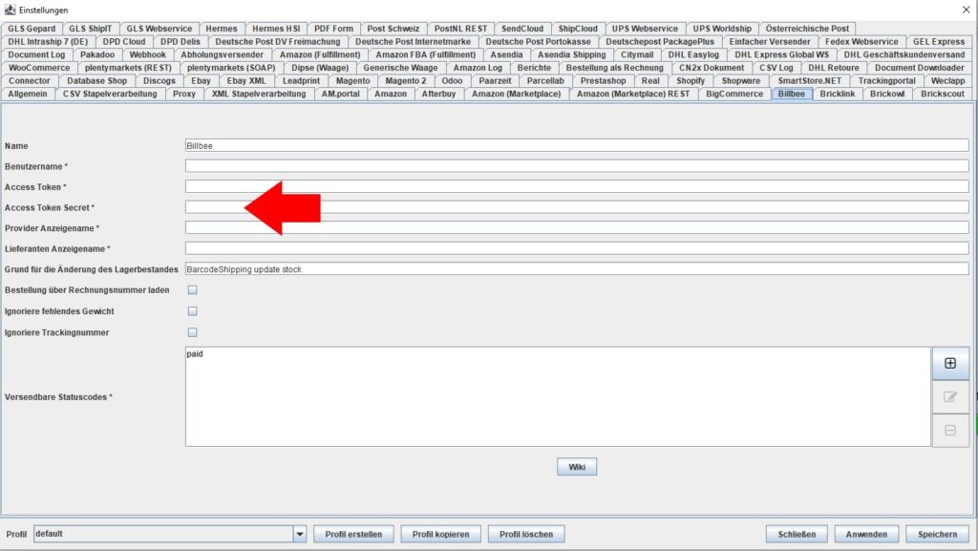This screenshot has height=551, width=978.
Task: Click the Anwenden button
Action: click(866, 534)
